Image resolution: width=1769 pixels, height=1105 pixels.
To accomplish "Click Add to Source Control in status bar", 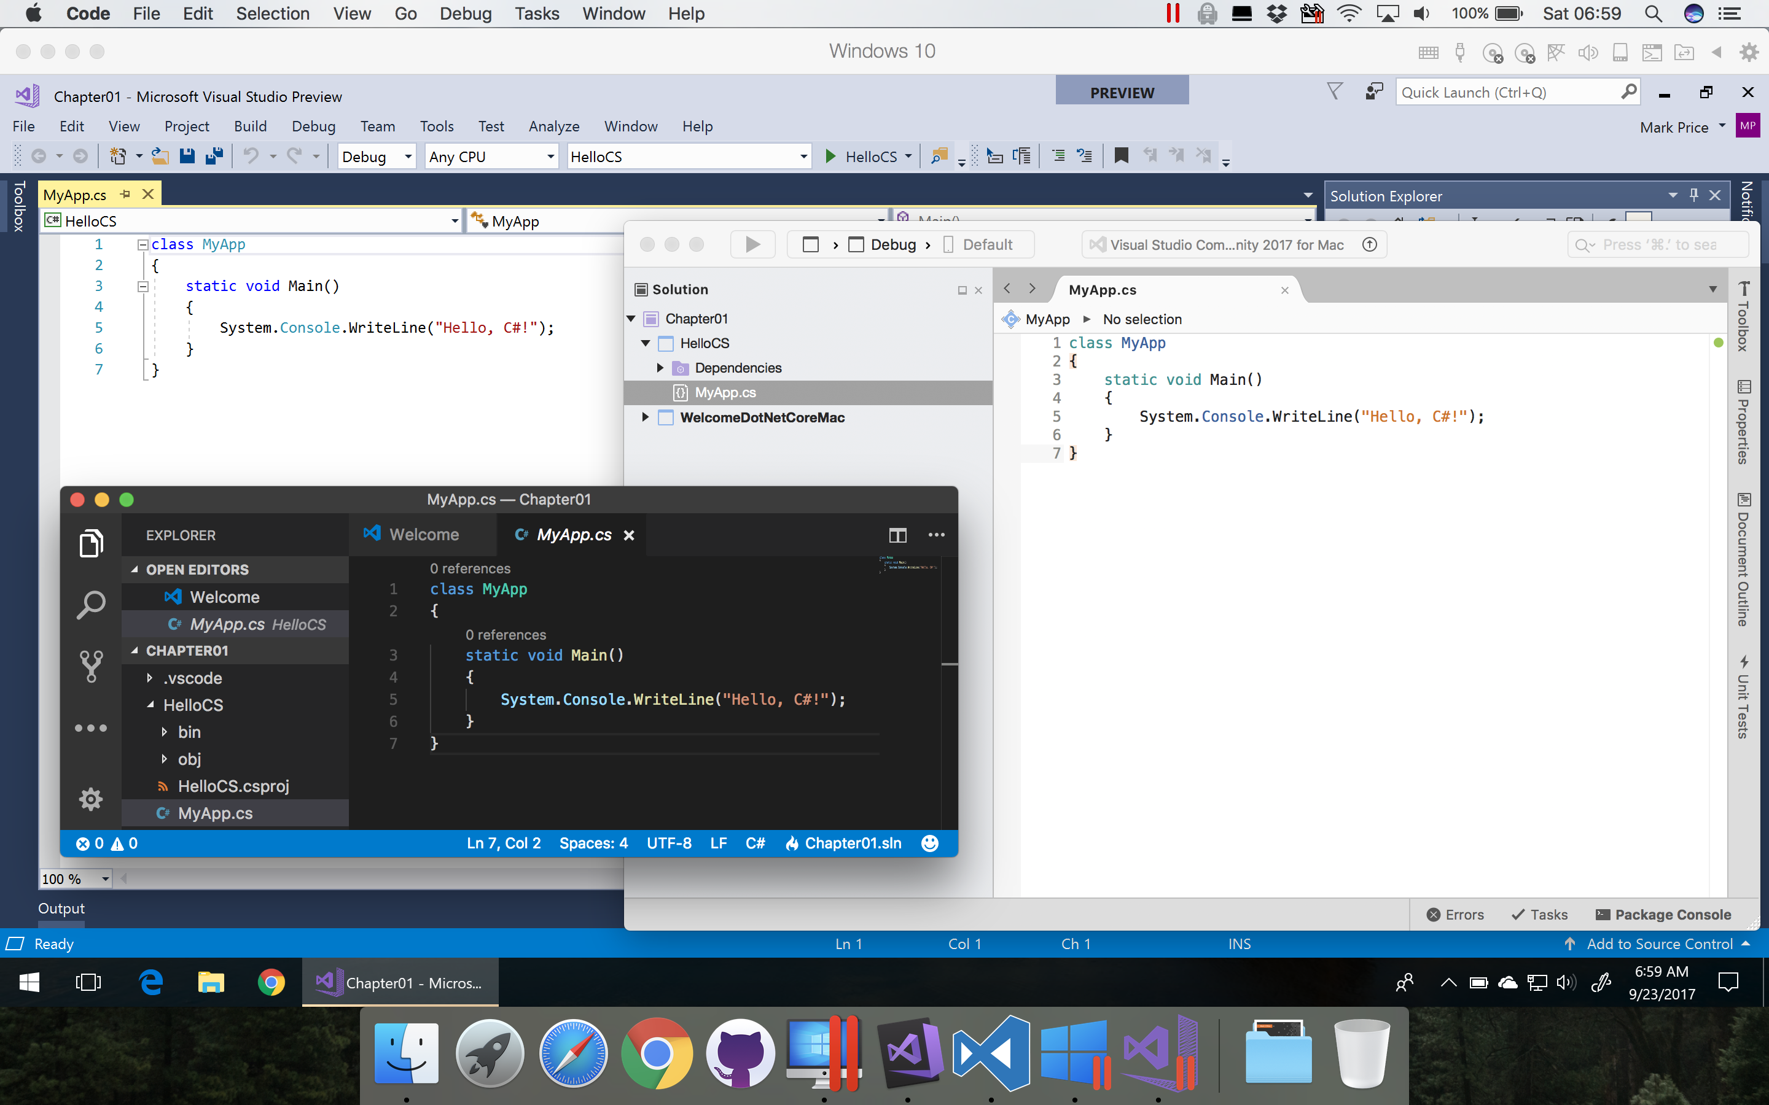I will [x=1657, y=944].
